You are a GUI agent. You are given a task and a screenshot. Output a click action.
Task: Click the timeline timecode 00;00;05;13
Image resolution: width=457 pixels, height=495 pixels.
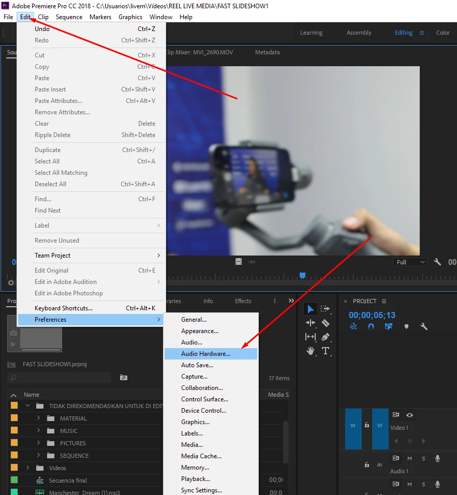click(372, 315)
